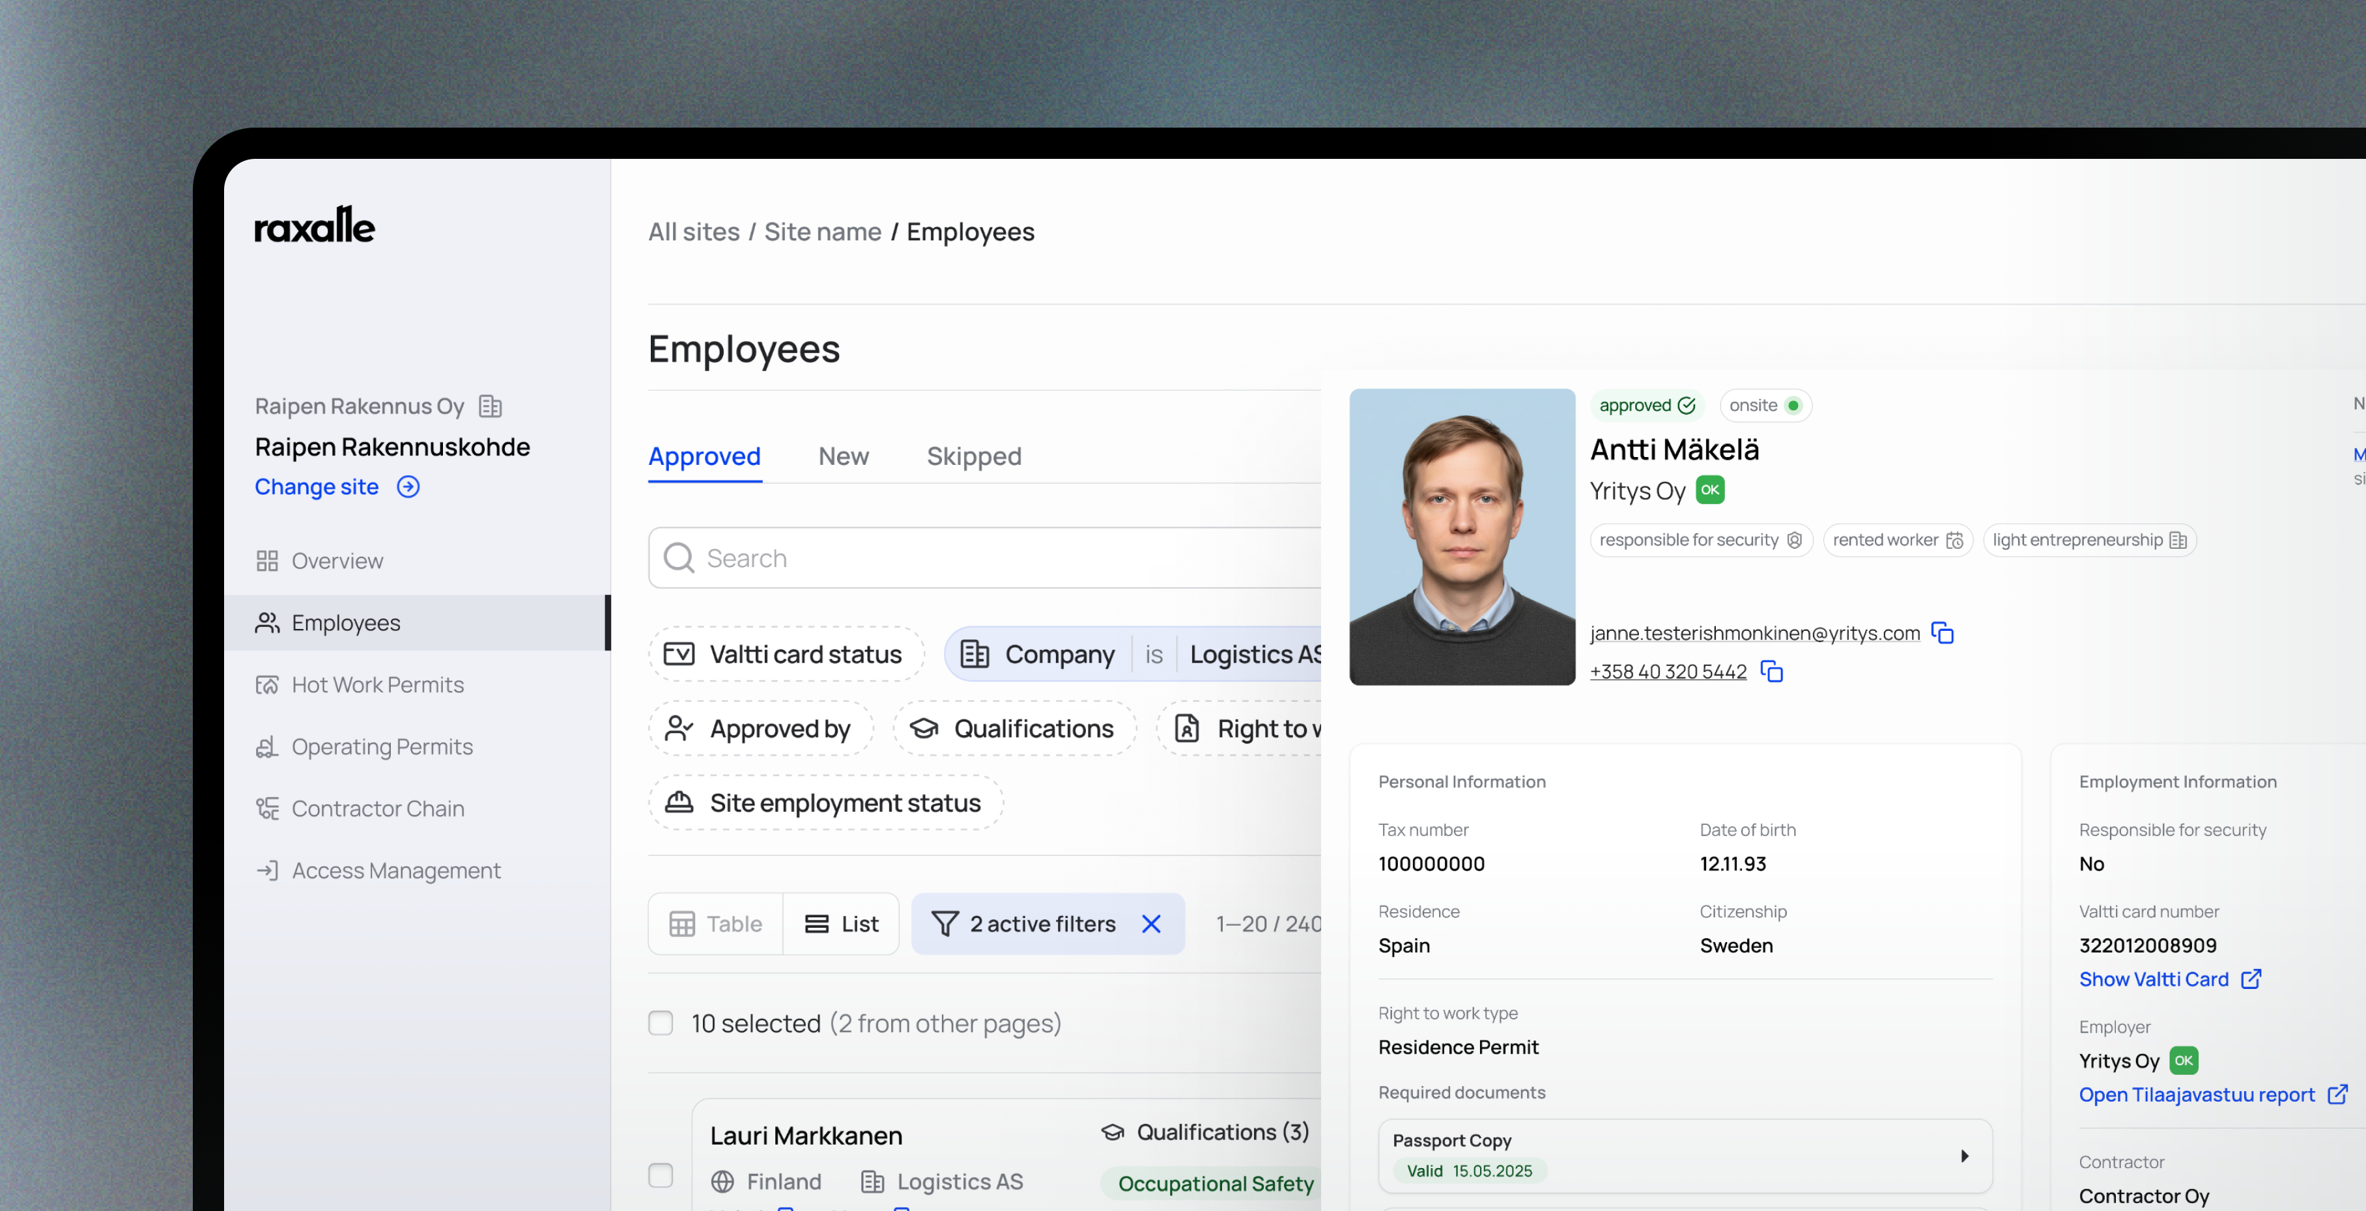Copy the email address with copy icon

tap(1943, 633)
